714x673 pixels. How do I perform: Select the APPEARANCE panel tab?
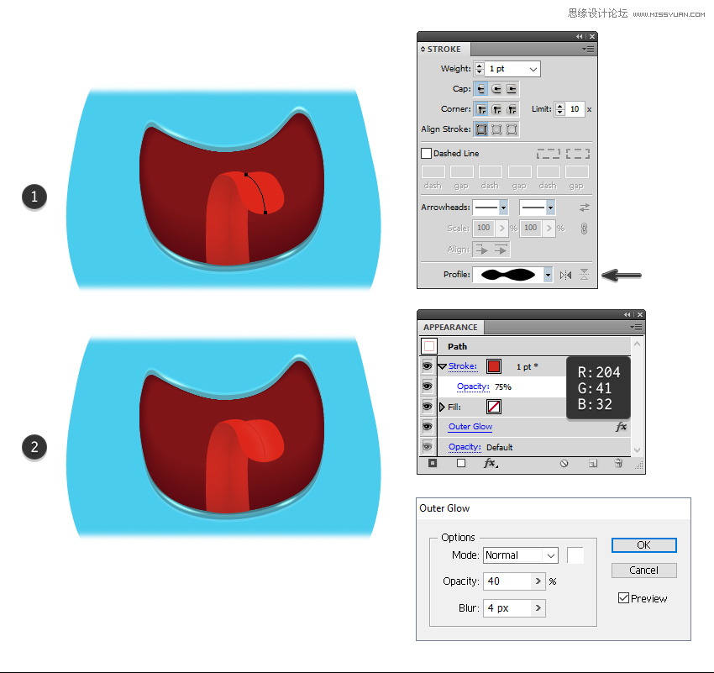pos(451,328)
